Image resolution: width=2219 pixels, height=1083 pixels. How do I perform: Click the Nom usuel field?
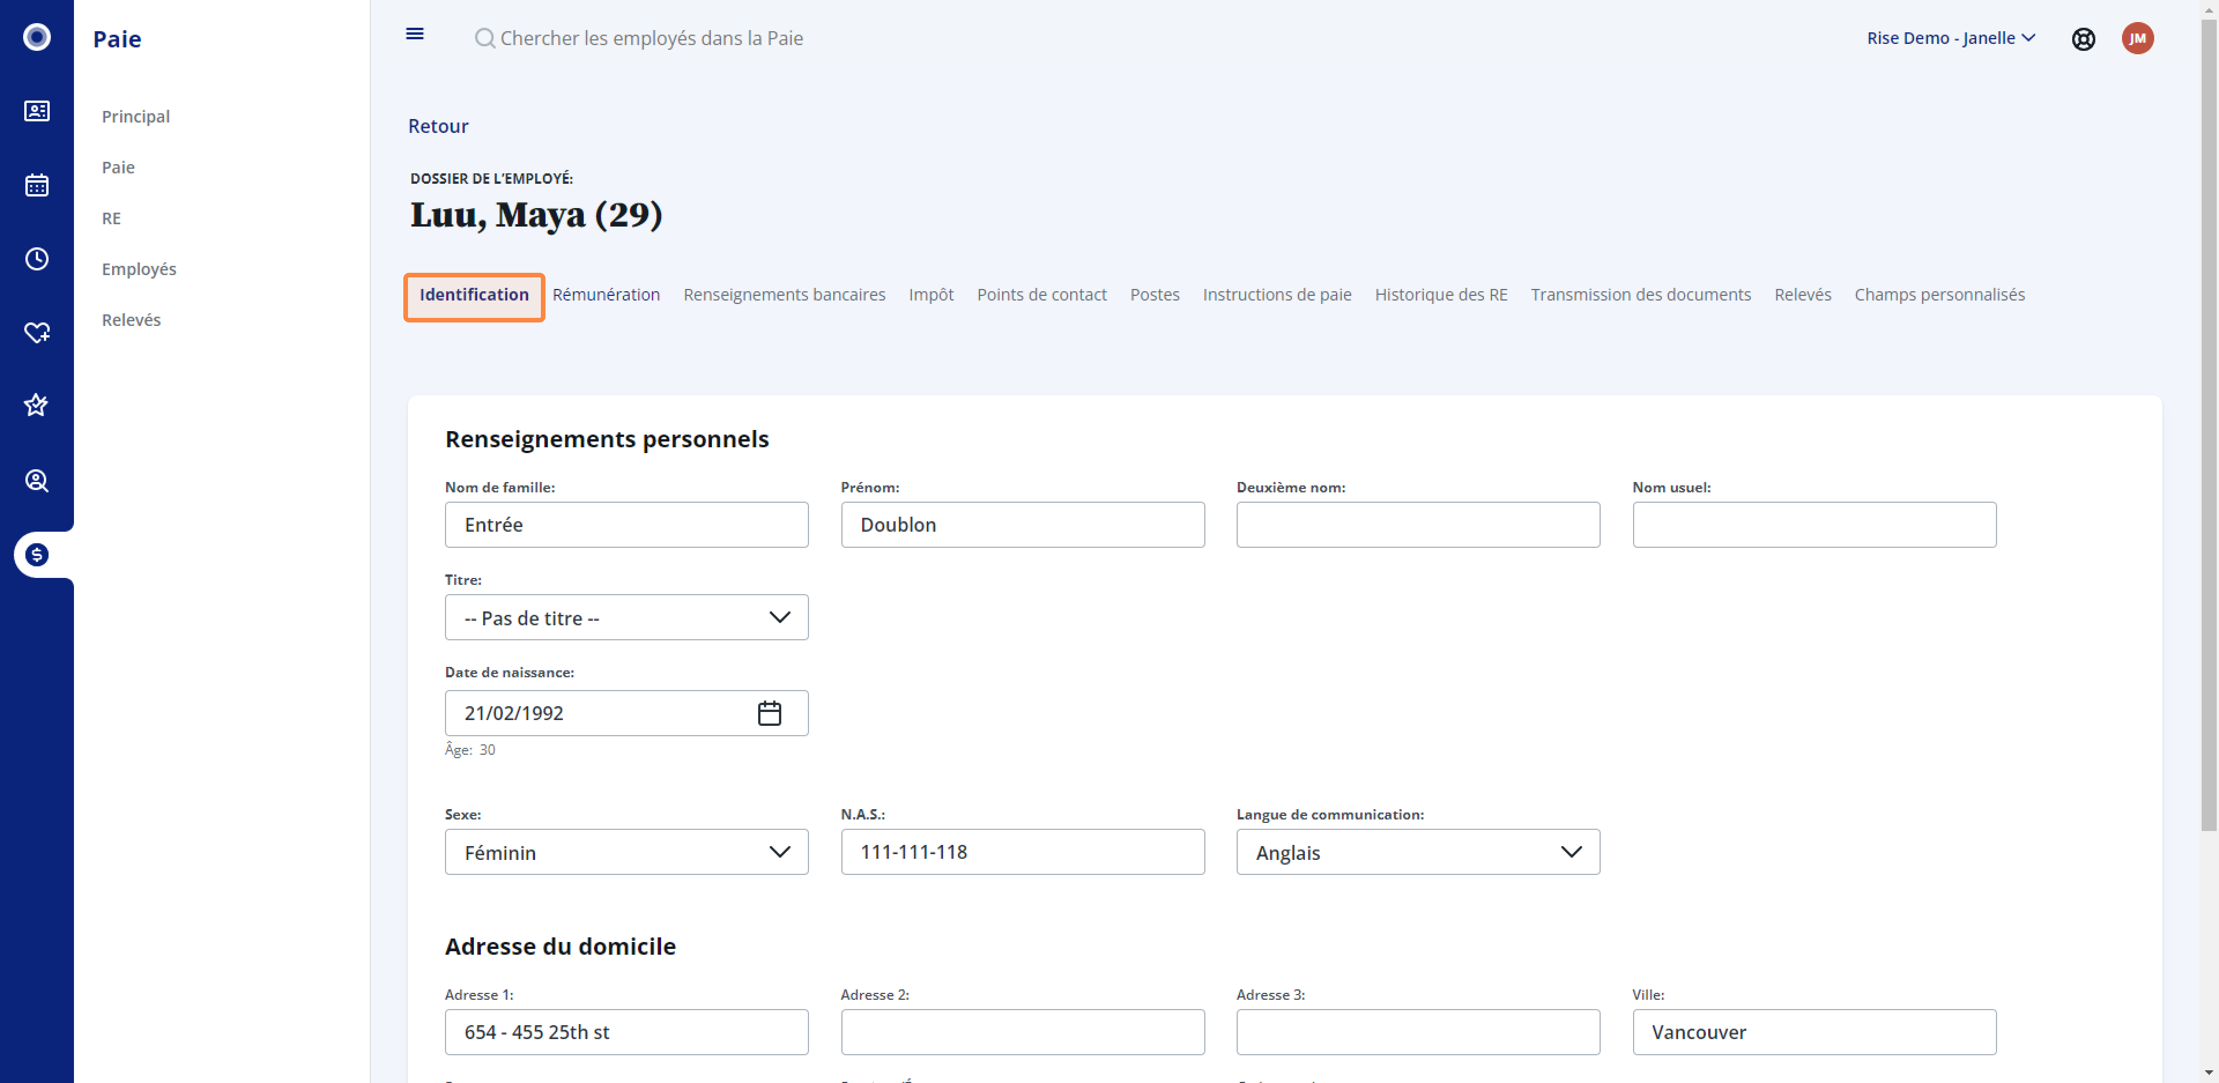pos(1814,525)
